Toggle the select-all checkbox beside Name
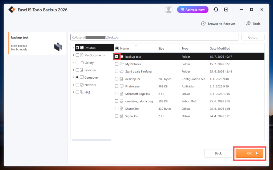Viewport: 273px width, 170px height. click(117, 48)
